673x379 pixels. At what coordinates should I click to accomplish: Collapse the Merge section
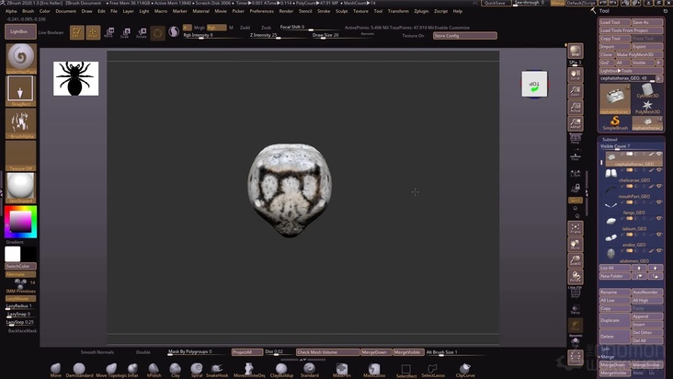(607, 357)
